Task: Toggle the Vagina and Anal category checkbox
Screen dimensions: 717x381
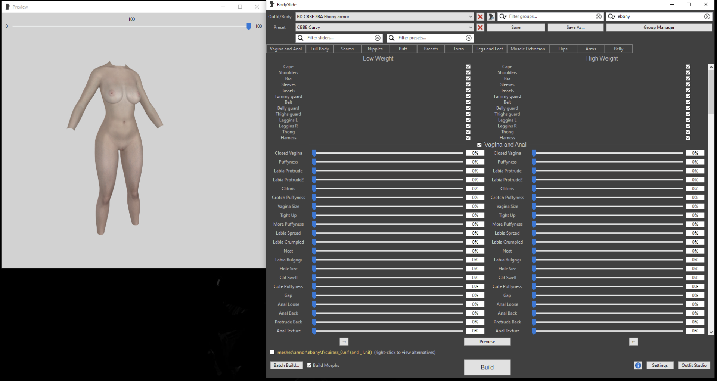Action: pos(479,145)
